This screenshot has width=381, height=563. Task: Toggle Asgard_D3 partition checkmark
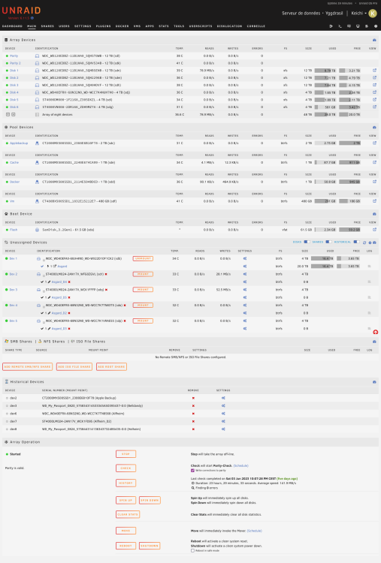42,329
